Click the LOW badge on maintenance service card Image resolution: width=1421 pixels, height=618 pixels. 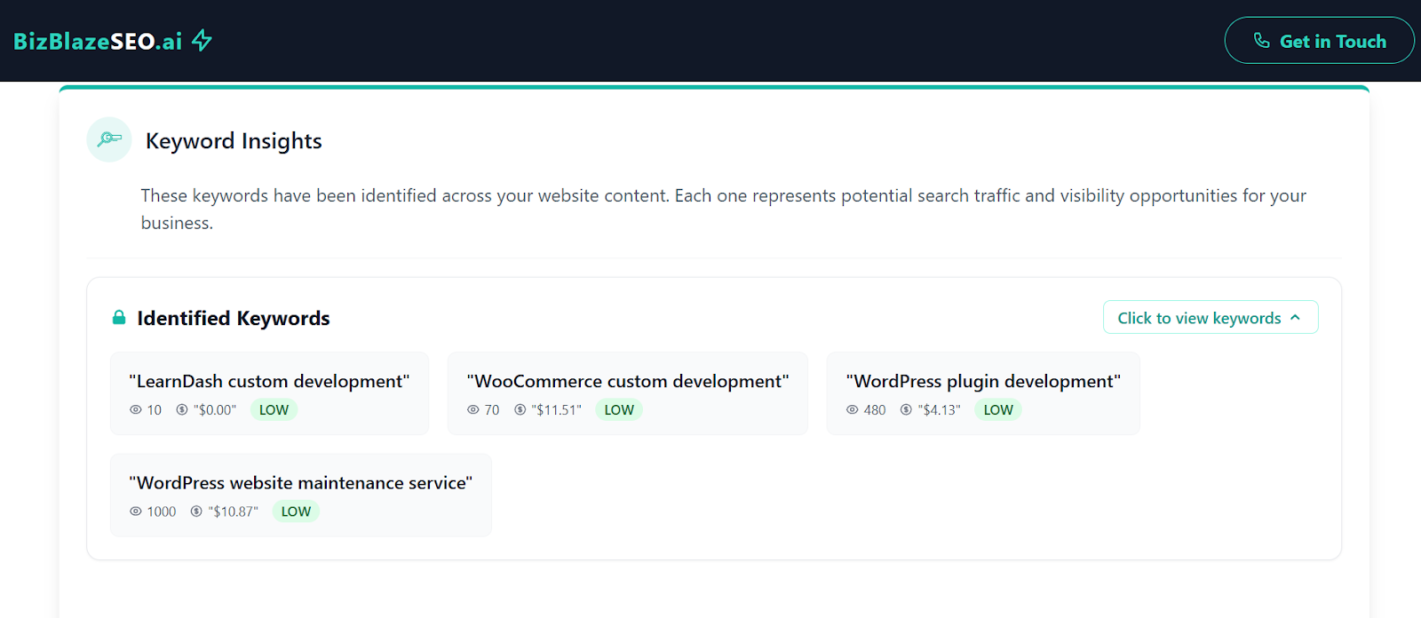click(x=296, y=511)
